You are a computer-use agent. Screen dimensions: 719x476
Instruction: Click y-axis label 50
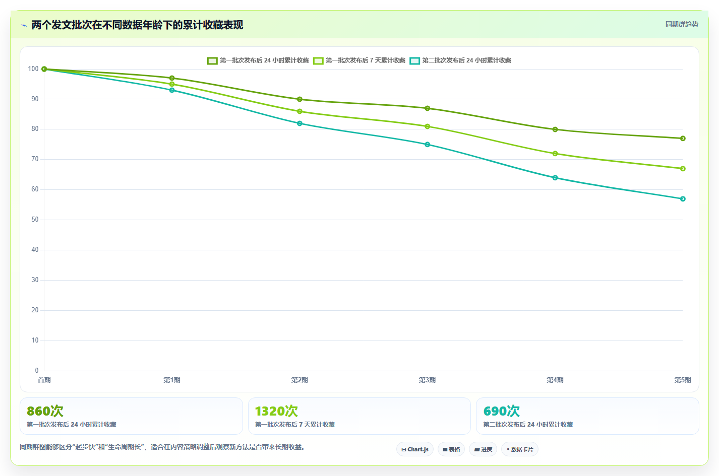tap(35, 220)
